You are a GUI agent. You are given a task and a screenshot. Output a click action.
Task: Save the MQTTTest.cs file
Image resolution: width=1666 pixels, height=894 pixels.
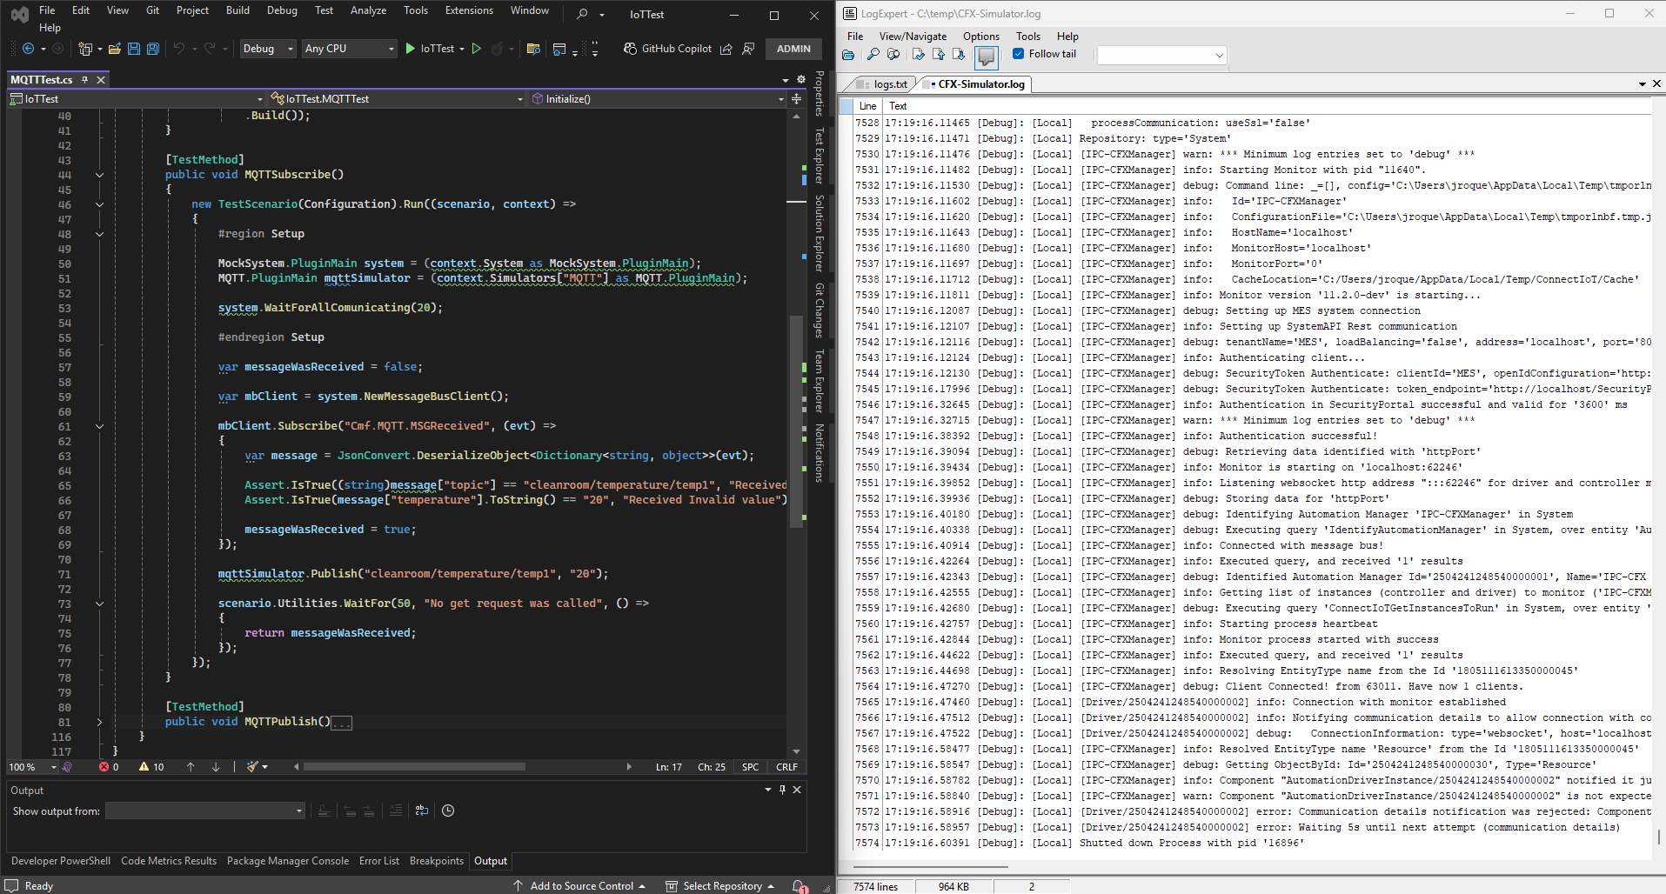pos(134,49)
